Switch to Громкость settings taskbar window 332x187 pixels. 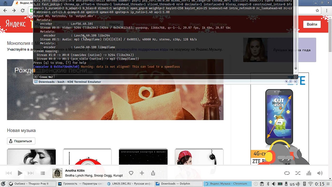click(81, 184)
